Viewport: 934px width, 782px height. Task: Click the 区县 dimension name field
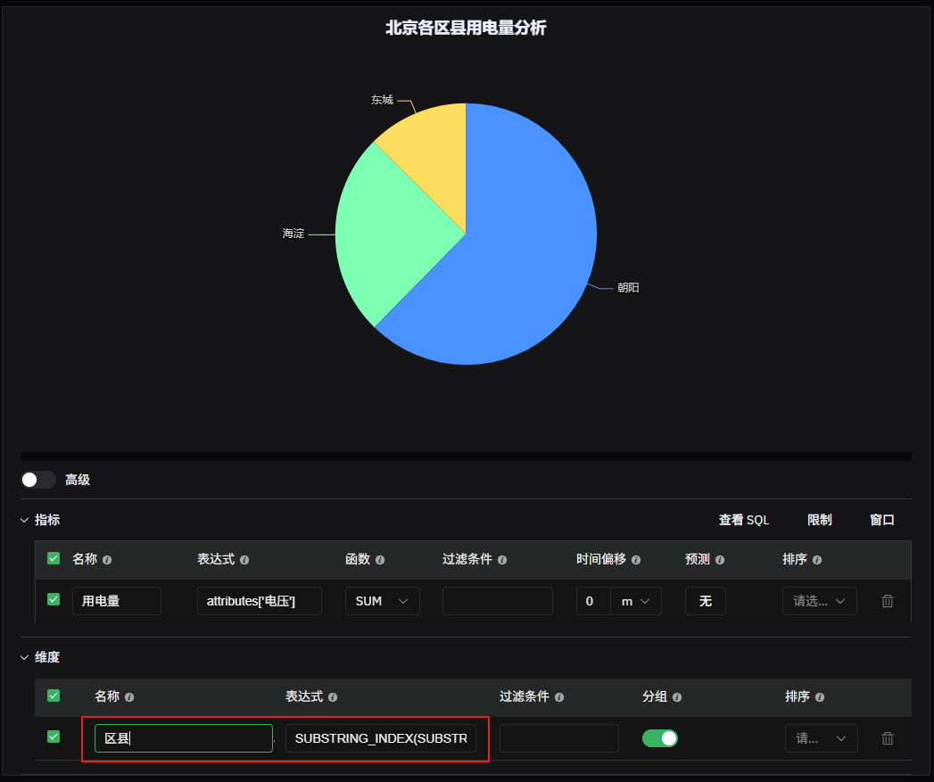(184, 738)
